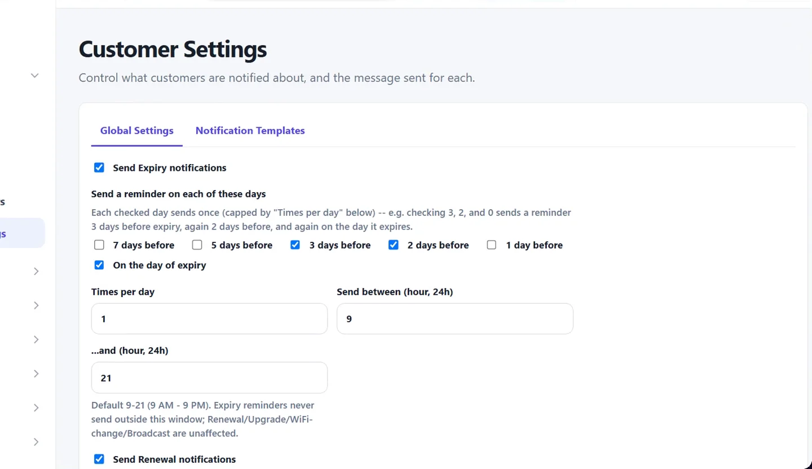
Task: Open the Notification Templates tab
Action: pos(250,130)
